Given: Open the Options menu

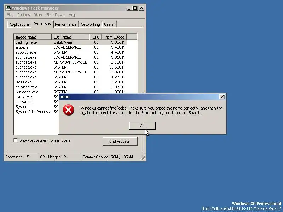Looking at the screenshot, I should (23, 15).
